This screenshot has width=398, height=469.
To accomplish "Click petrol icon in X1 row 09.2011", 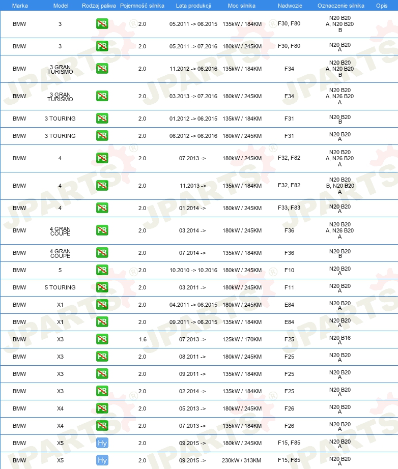I will coord(102,322).
